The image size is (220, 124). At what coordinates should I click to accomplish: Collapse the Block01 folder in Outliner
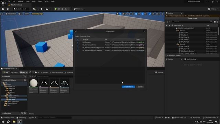click(176, 30)
